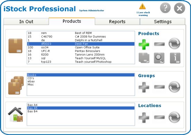Click the System Administrator user label

[91, 10]
